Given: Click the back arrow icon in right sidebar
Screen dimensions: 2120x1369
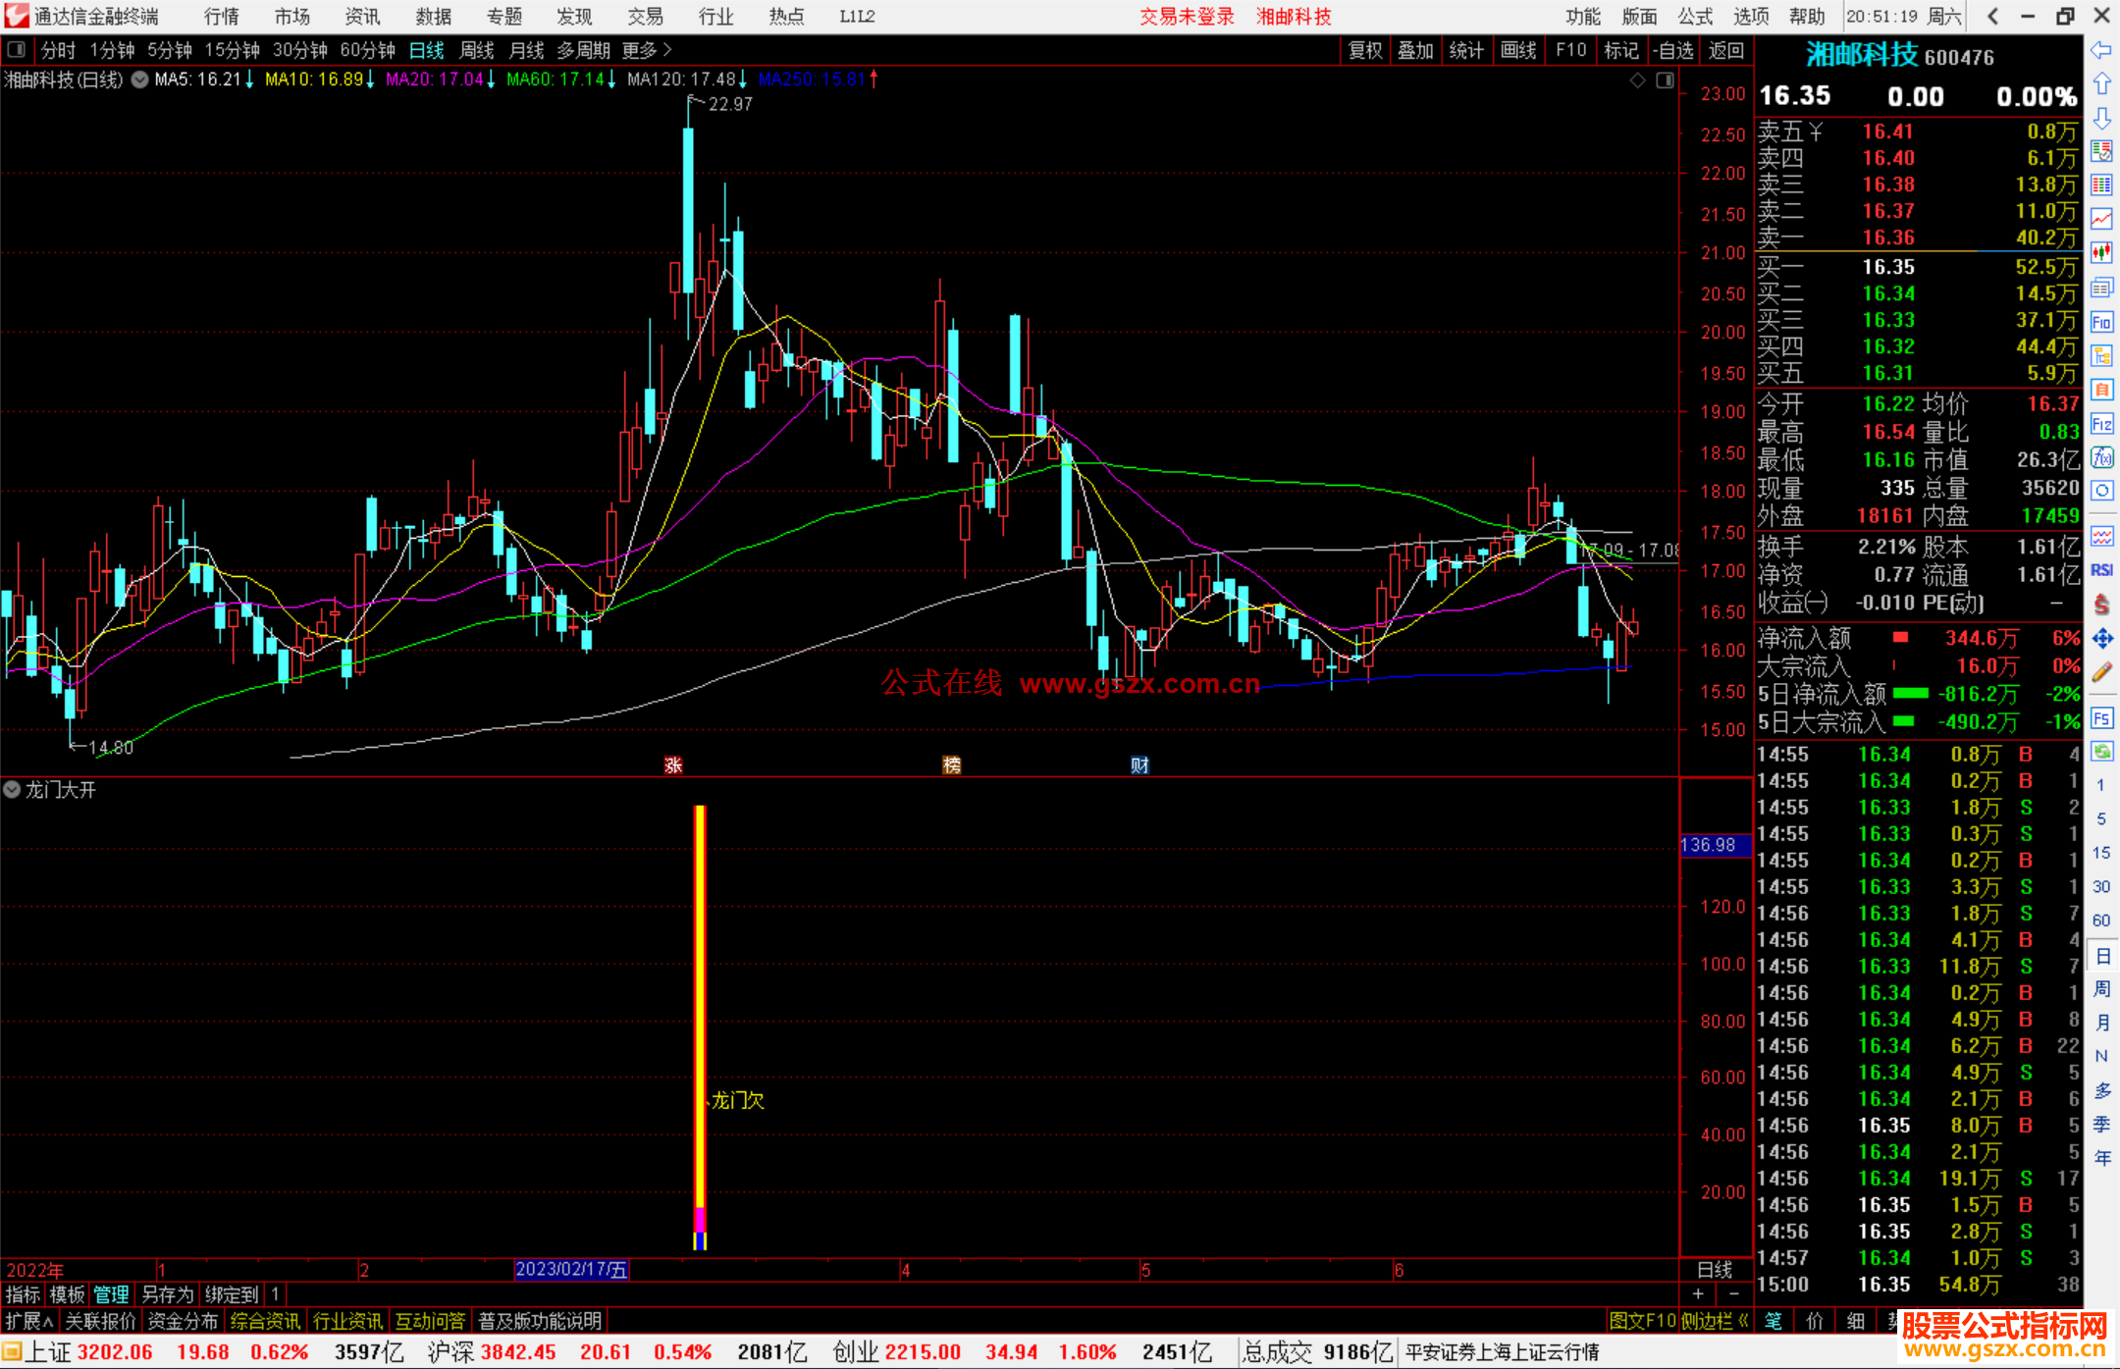Looking at the screenshot, I should pyautogui.click(x=2101, y=50).
